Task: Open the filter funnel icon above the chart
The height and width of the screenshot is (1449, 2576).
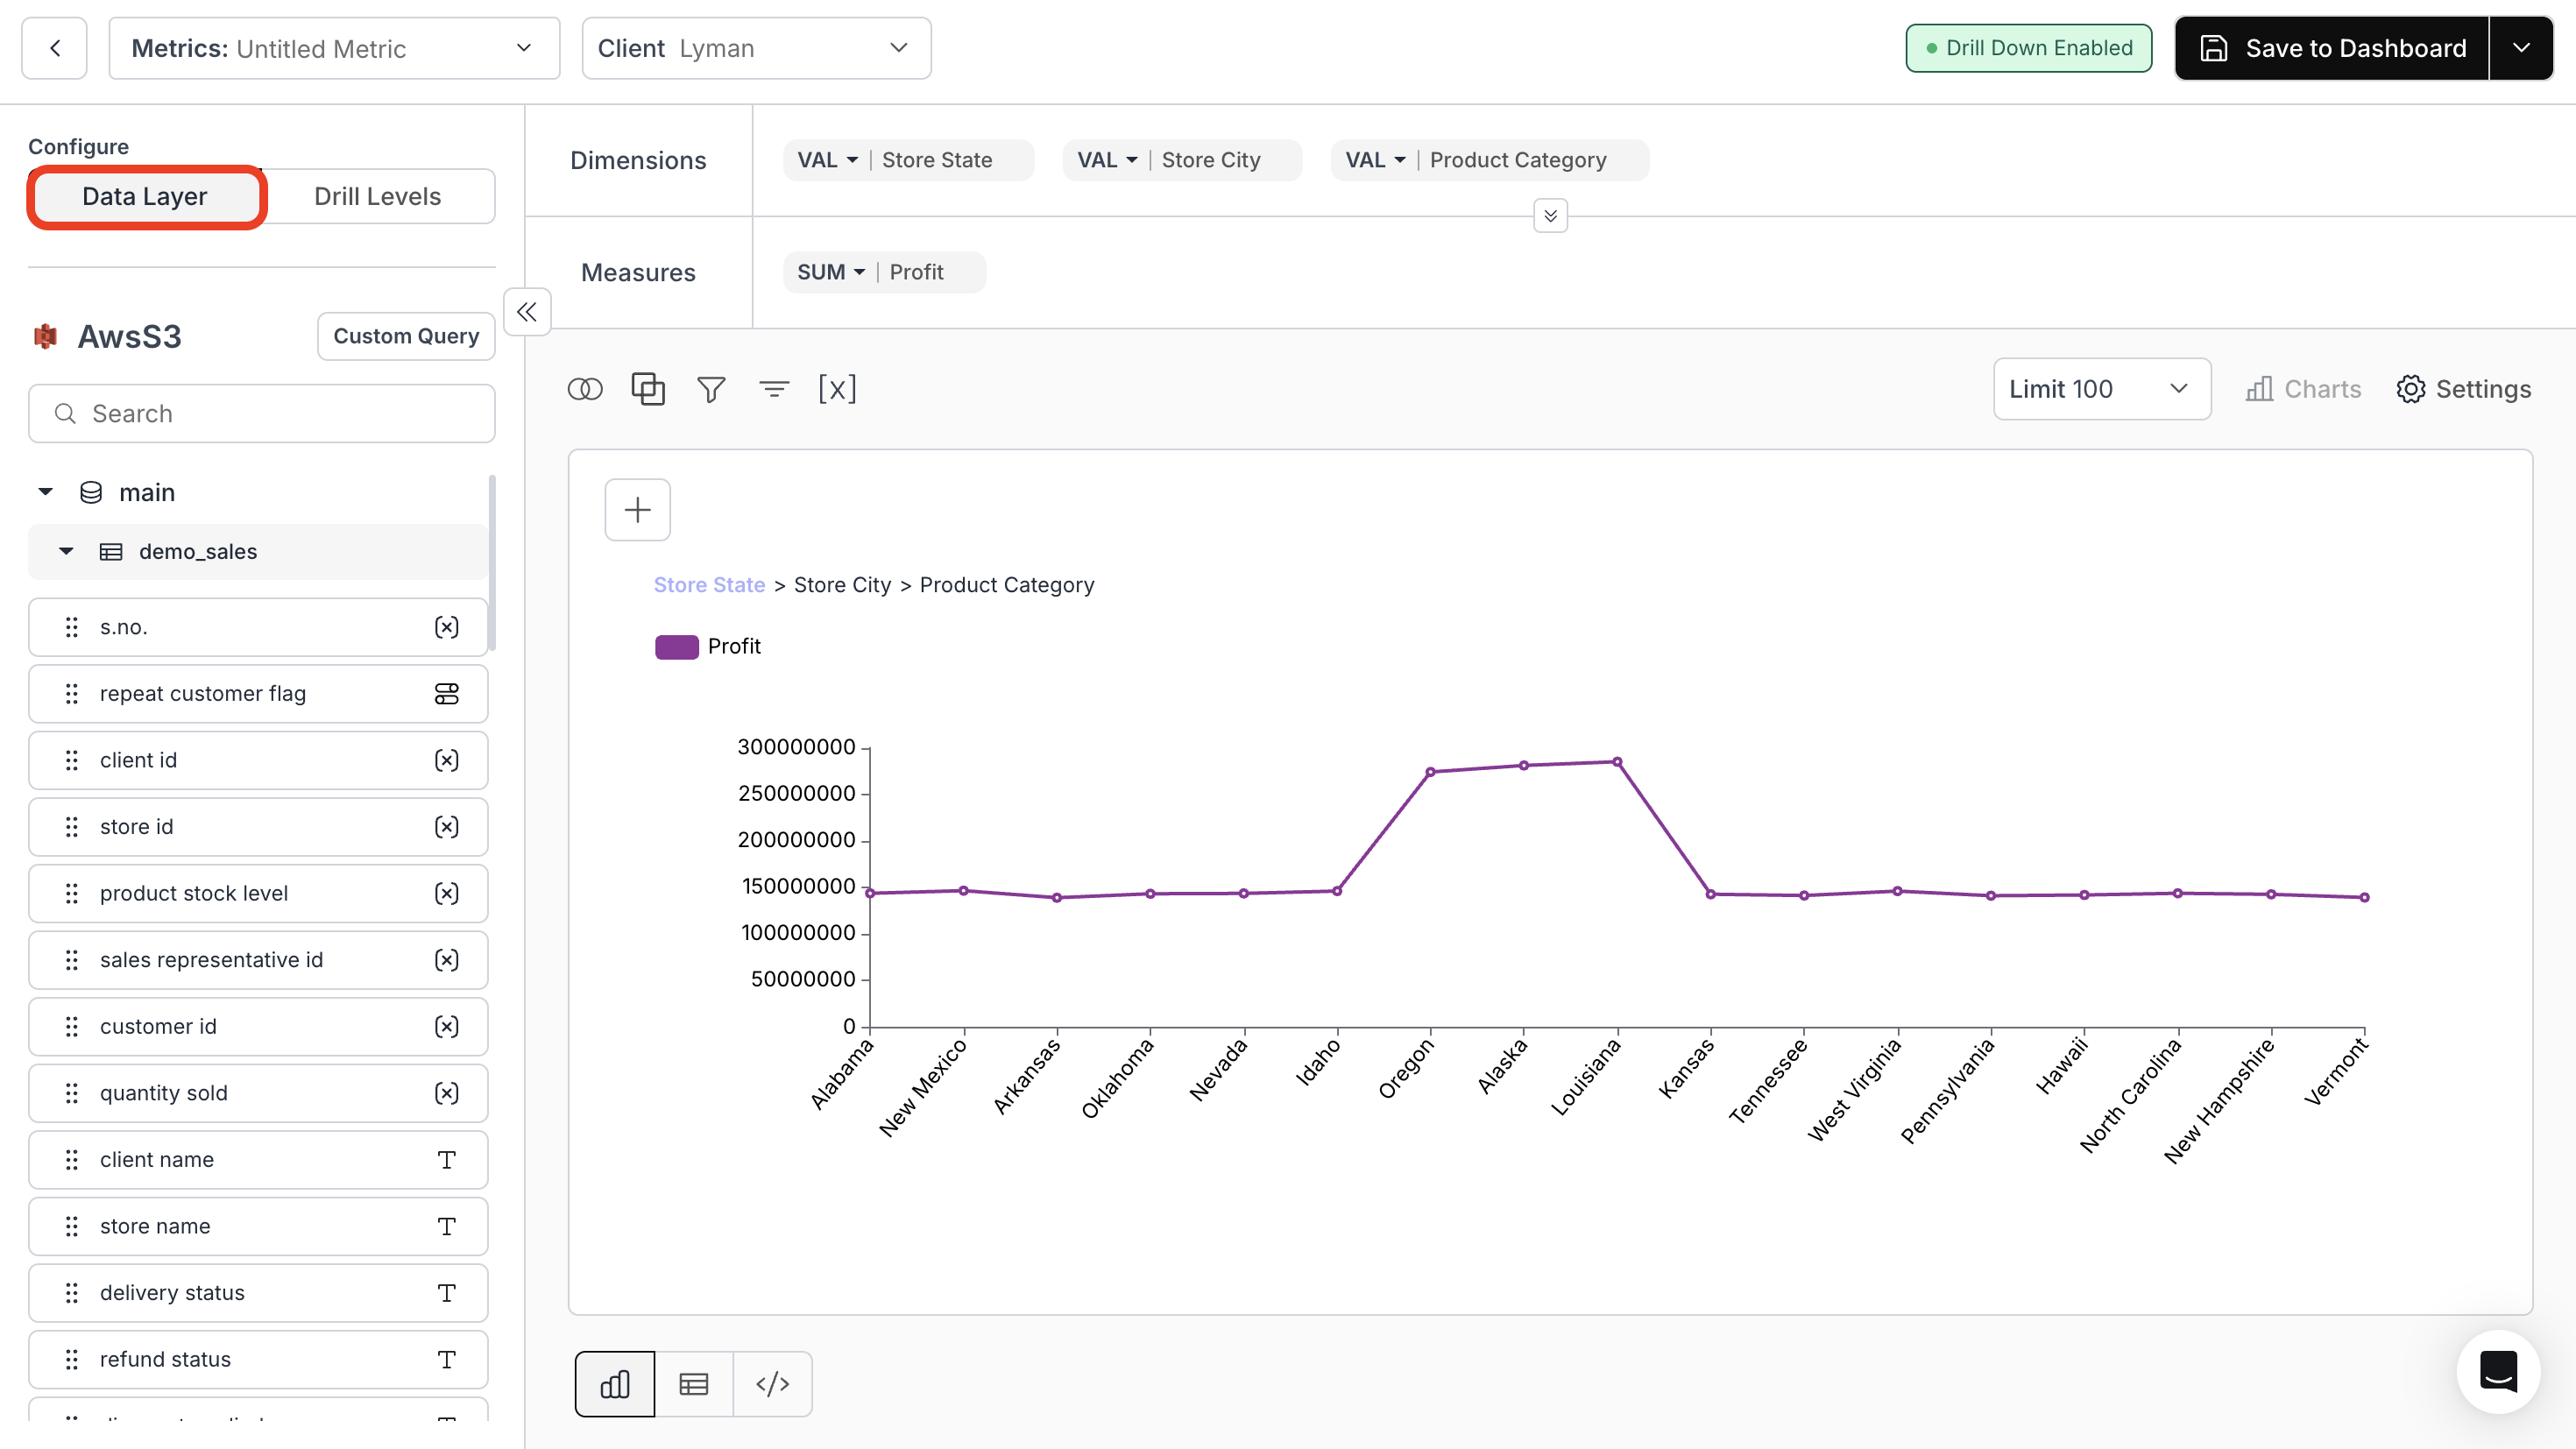Action: point(711,389)
